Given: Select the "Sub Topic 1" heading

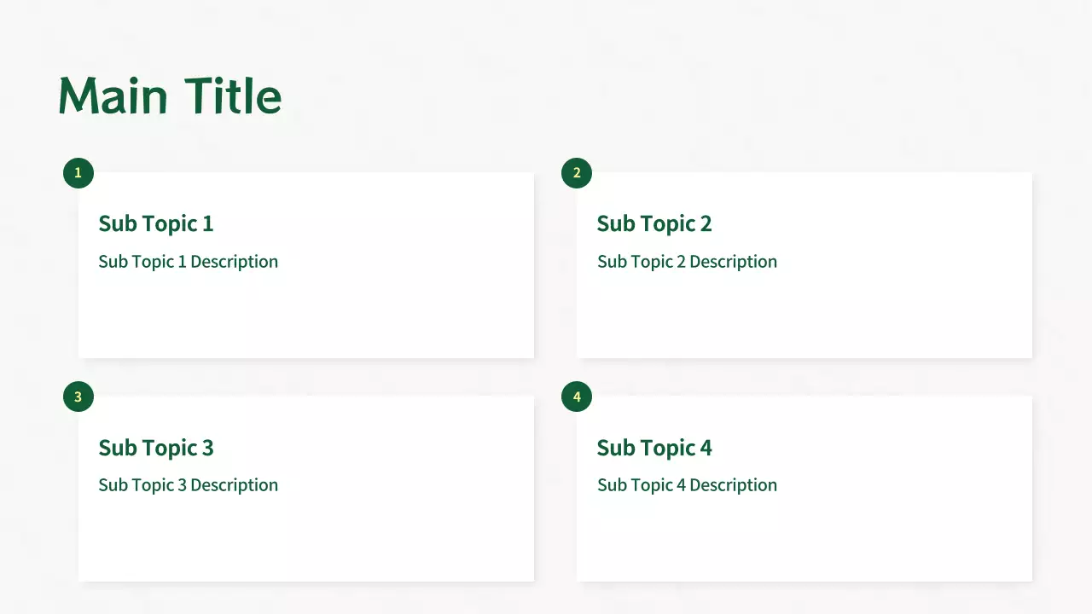Looking at the screenshot, I should [x=156, y=223].
